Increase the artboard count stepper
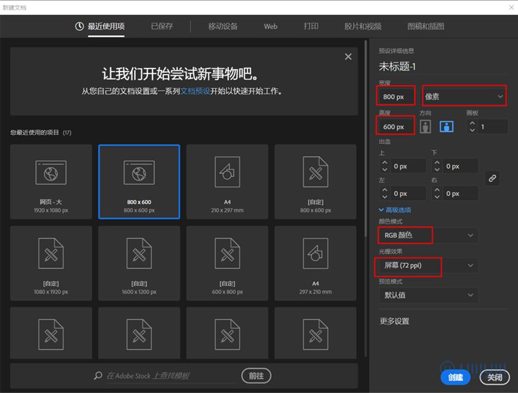This screenshot has width=518, height=393. pyautogui.click(x=472, y=123)
